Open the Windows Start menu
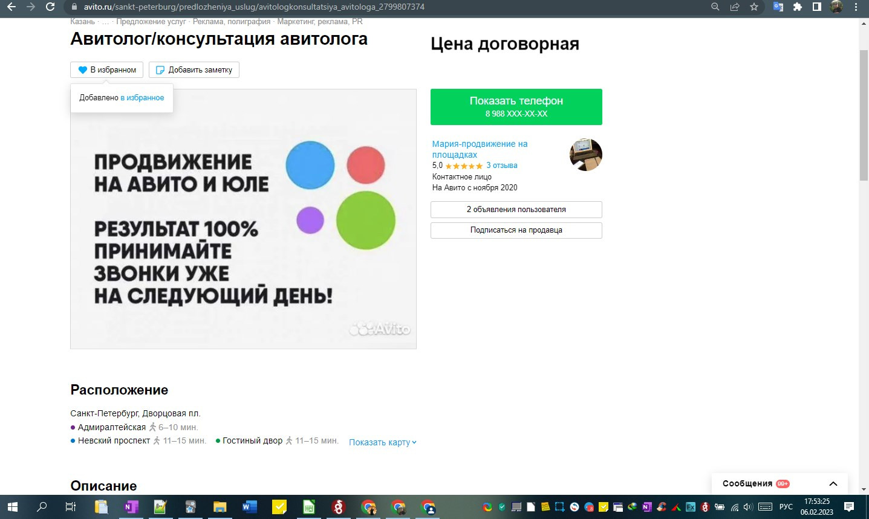Image resolution: width=869 pixels, height=519 pixels. pyautogui.click(x=12, y=507)
